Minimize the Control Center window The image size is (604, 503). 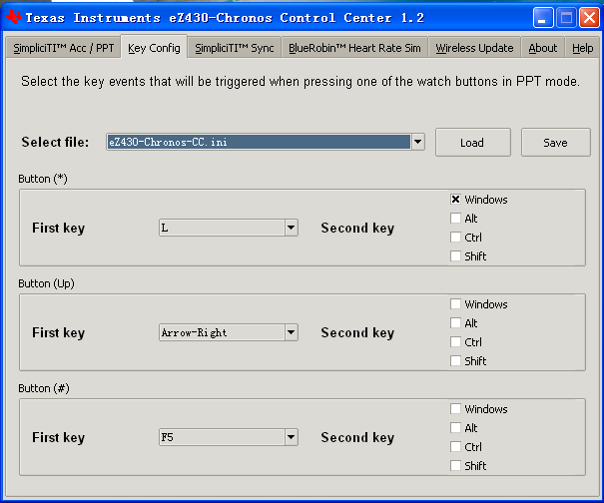click(542, 18)
